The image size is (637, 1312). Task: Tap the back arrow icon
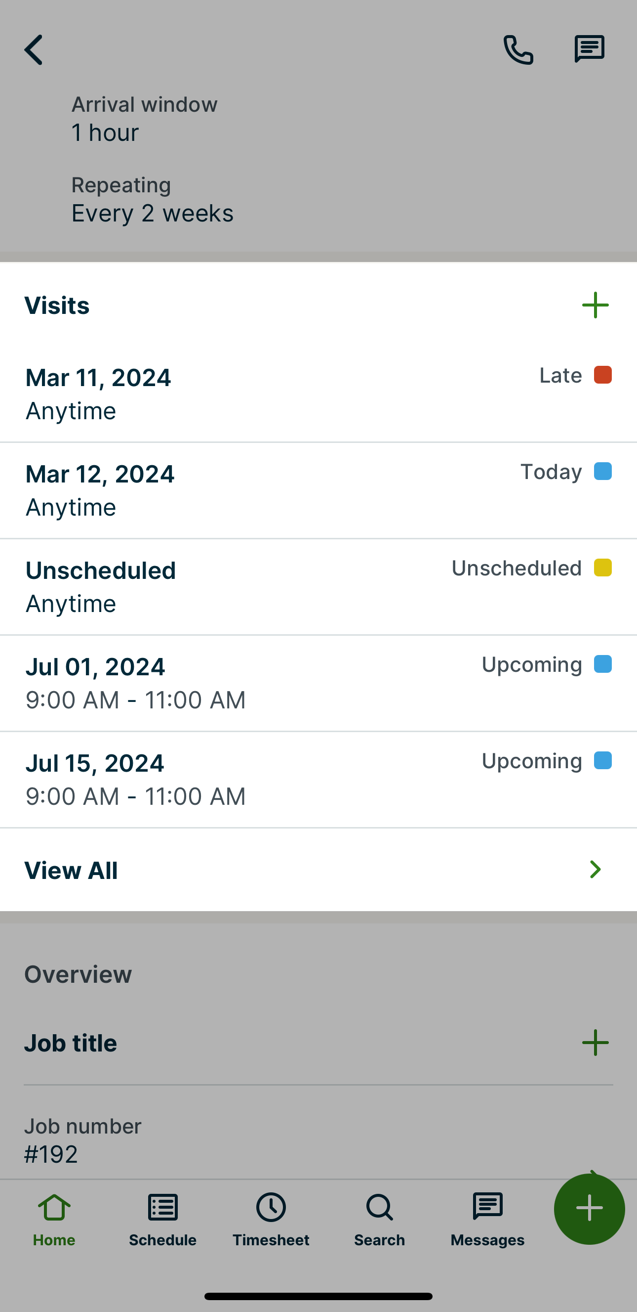click(x=34, y=50)
